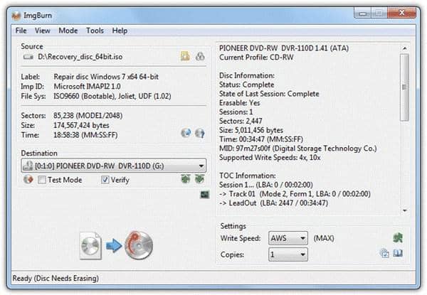This screenshot has height=295, width=427.
Task: Click the green automatic write speed icon
Action: 398,238
